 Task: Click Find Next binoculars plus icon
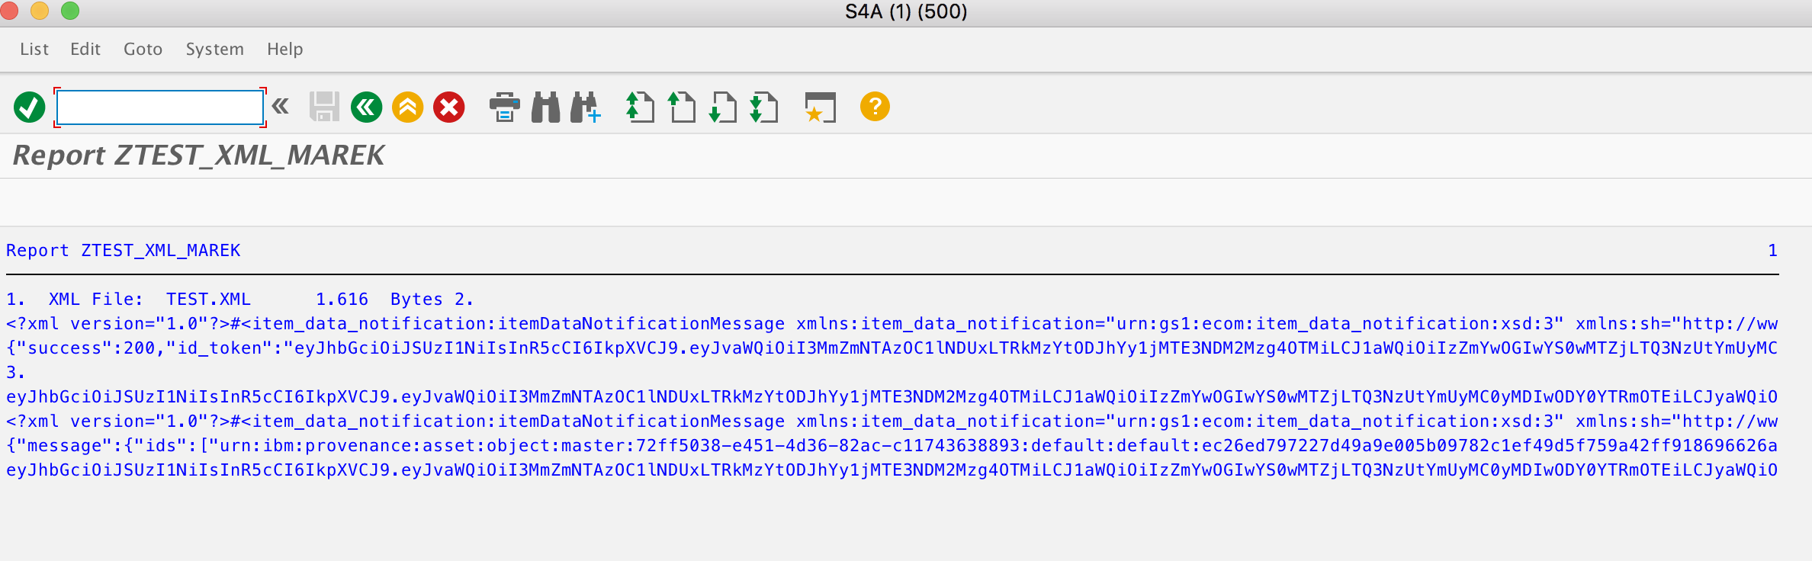tap(586, 107)
